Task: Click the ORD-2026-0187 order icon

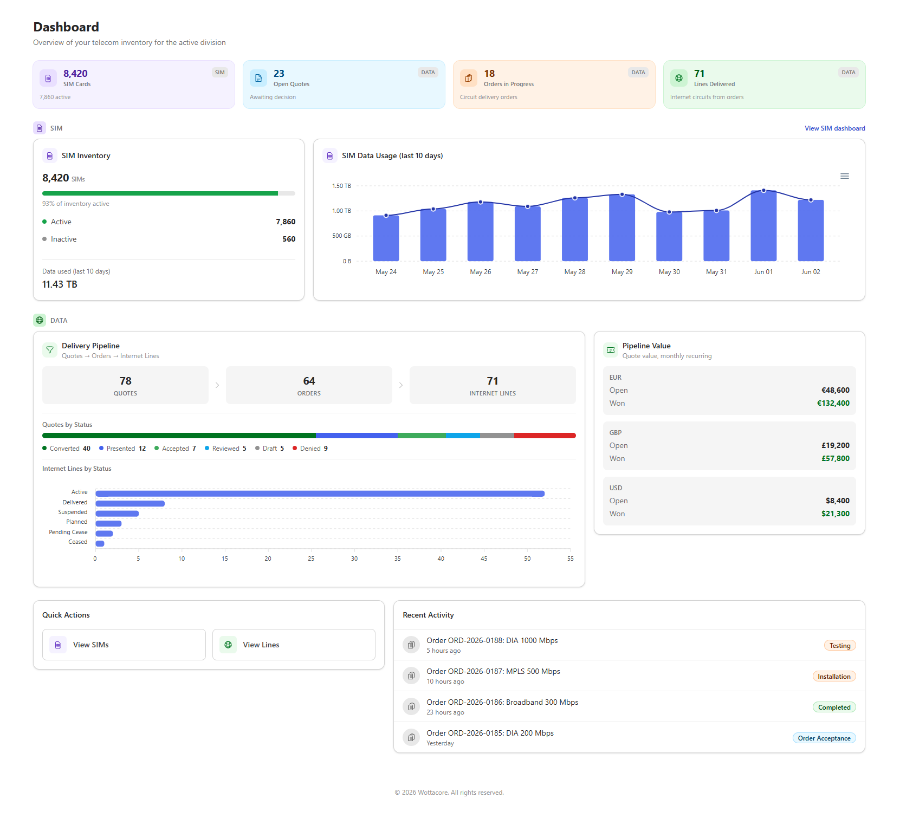Action: 411,676
